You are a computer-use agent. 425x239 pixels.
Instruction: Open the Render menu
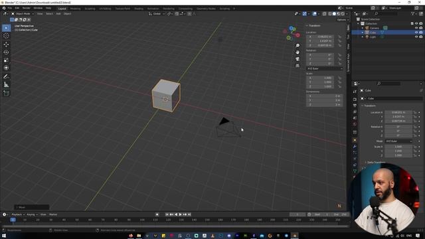(27, 8)
